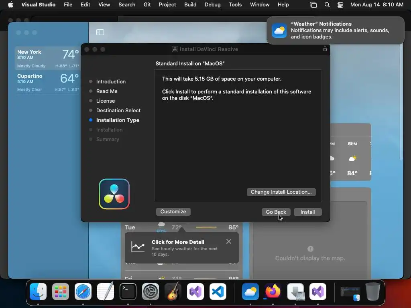Open System Settings from the Dock
Image resolution: width=411 pixels, height=308 pixels.
coord(151,292)
